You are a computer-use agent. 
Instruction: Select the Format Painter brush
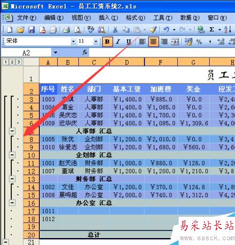[x=153, y=30]
